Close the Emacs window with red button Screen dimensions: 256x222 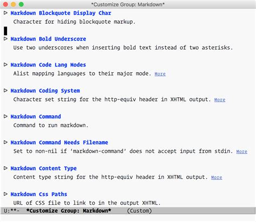pos(5,4)
